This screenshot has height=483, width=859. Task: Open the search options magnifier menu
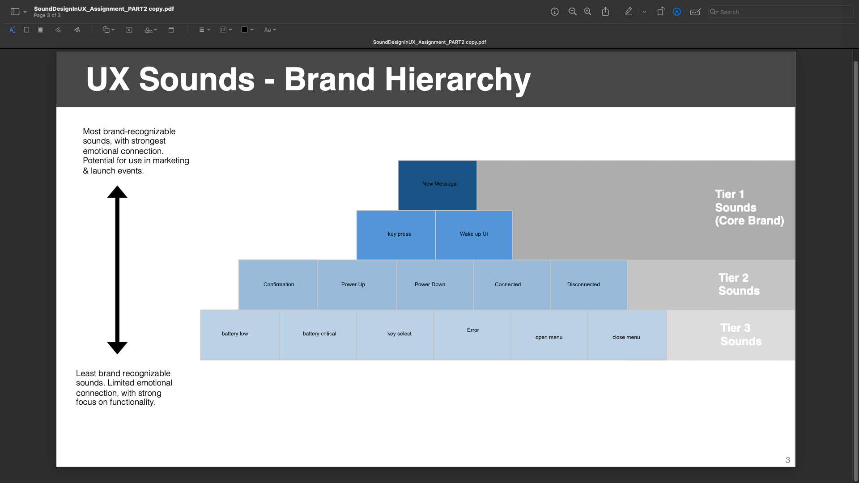coord(714,12)
